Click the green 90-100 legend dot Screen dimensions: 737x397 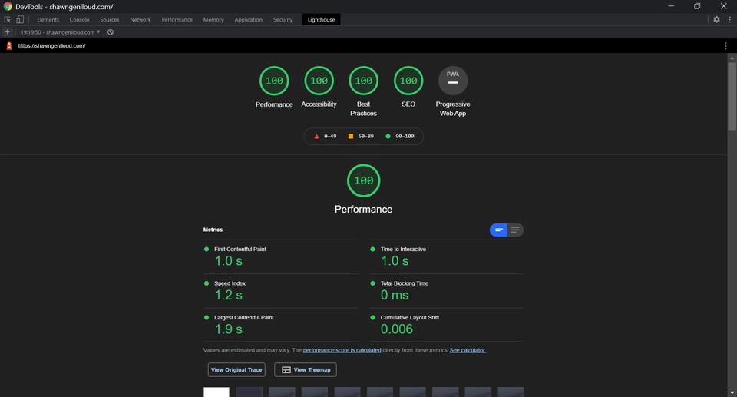click(x=388, y=137)
